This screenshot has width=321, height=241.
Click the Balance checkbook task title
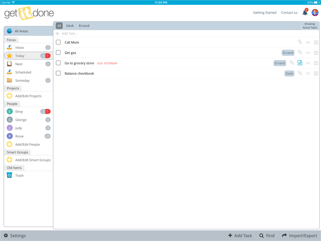(x=79, y=74)
